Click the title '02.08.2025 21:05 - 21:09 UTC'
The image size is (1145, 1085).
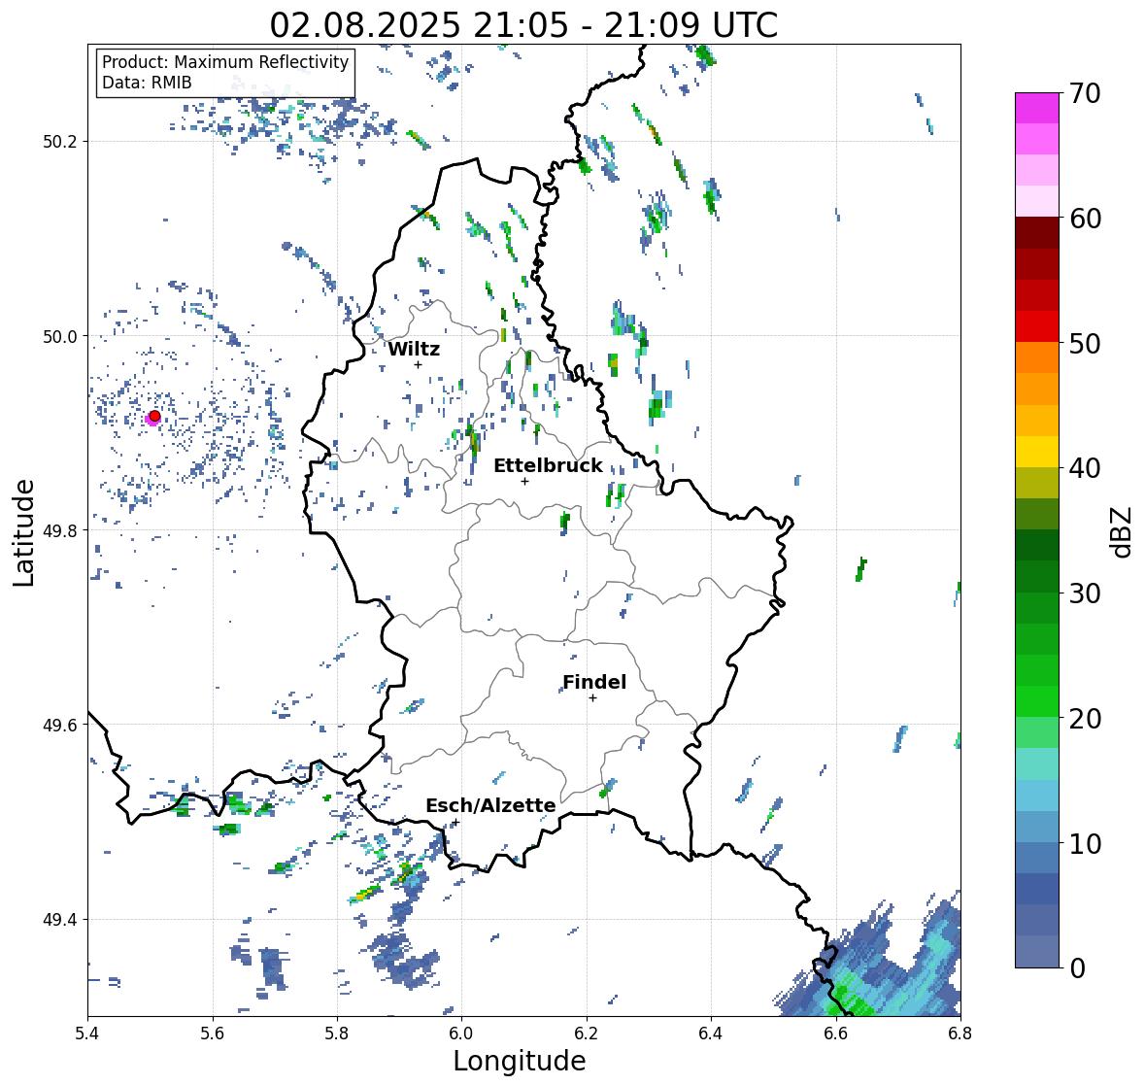coord(523,25)
